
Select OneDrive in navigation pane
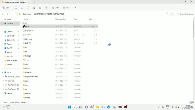pos(10,24)
